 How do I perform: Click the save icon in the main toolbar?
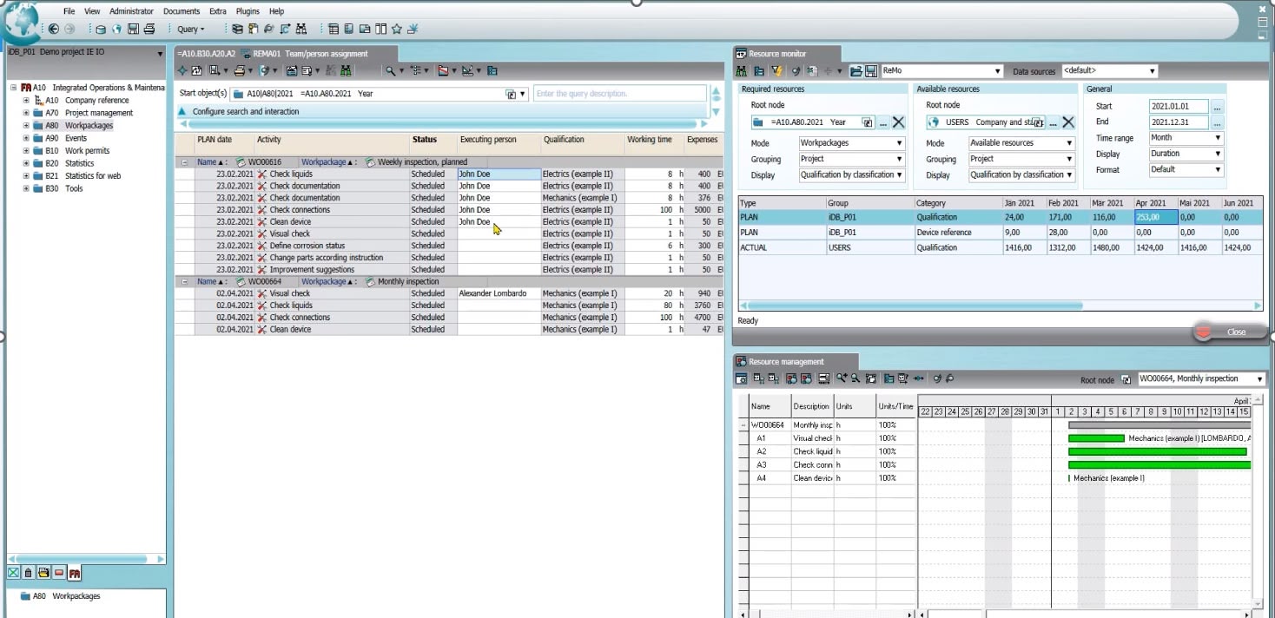pos(133,29)
